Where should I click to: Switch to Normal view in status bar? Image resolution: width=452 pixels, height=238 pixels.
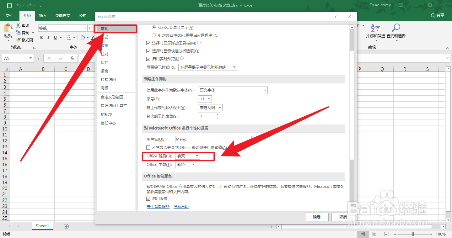pyautogui.click(x=363, y=234)
